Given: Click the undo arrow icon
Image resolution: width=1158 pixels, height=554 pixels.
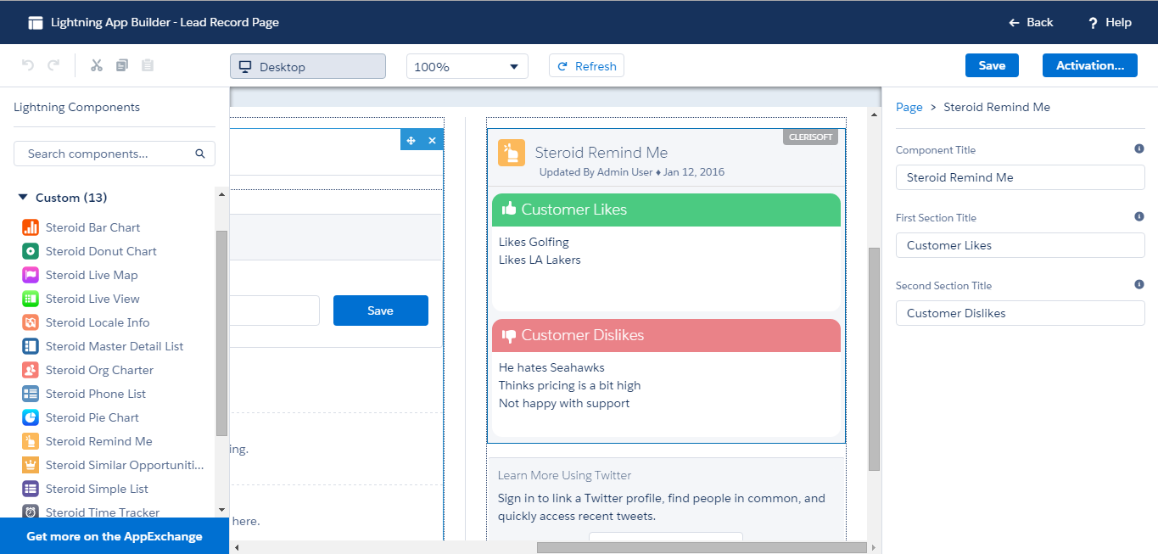Looking at the screenshot, I should (27, 65).
